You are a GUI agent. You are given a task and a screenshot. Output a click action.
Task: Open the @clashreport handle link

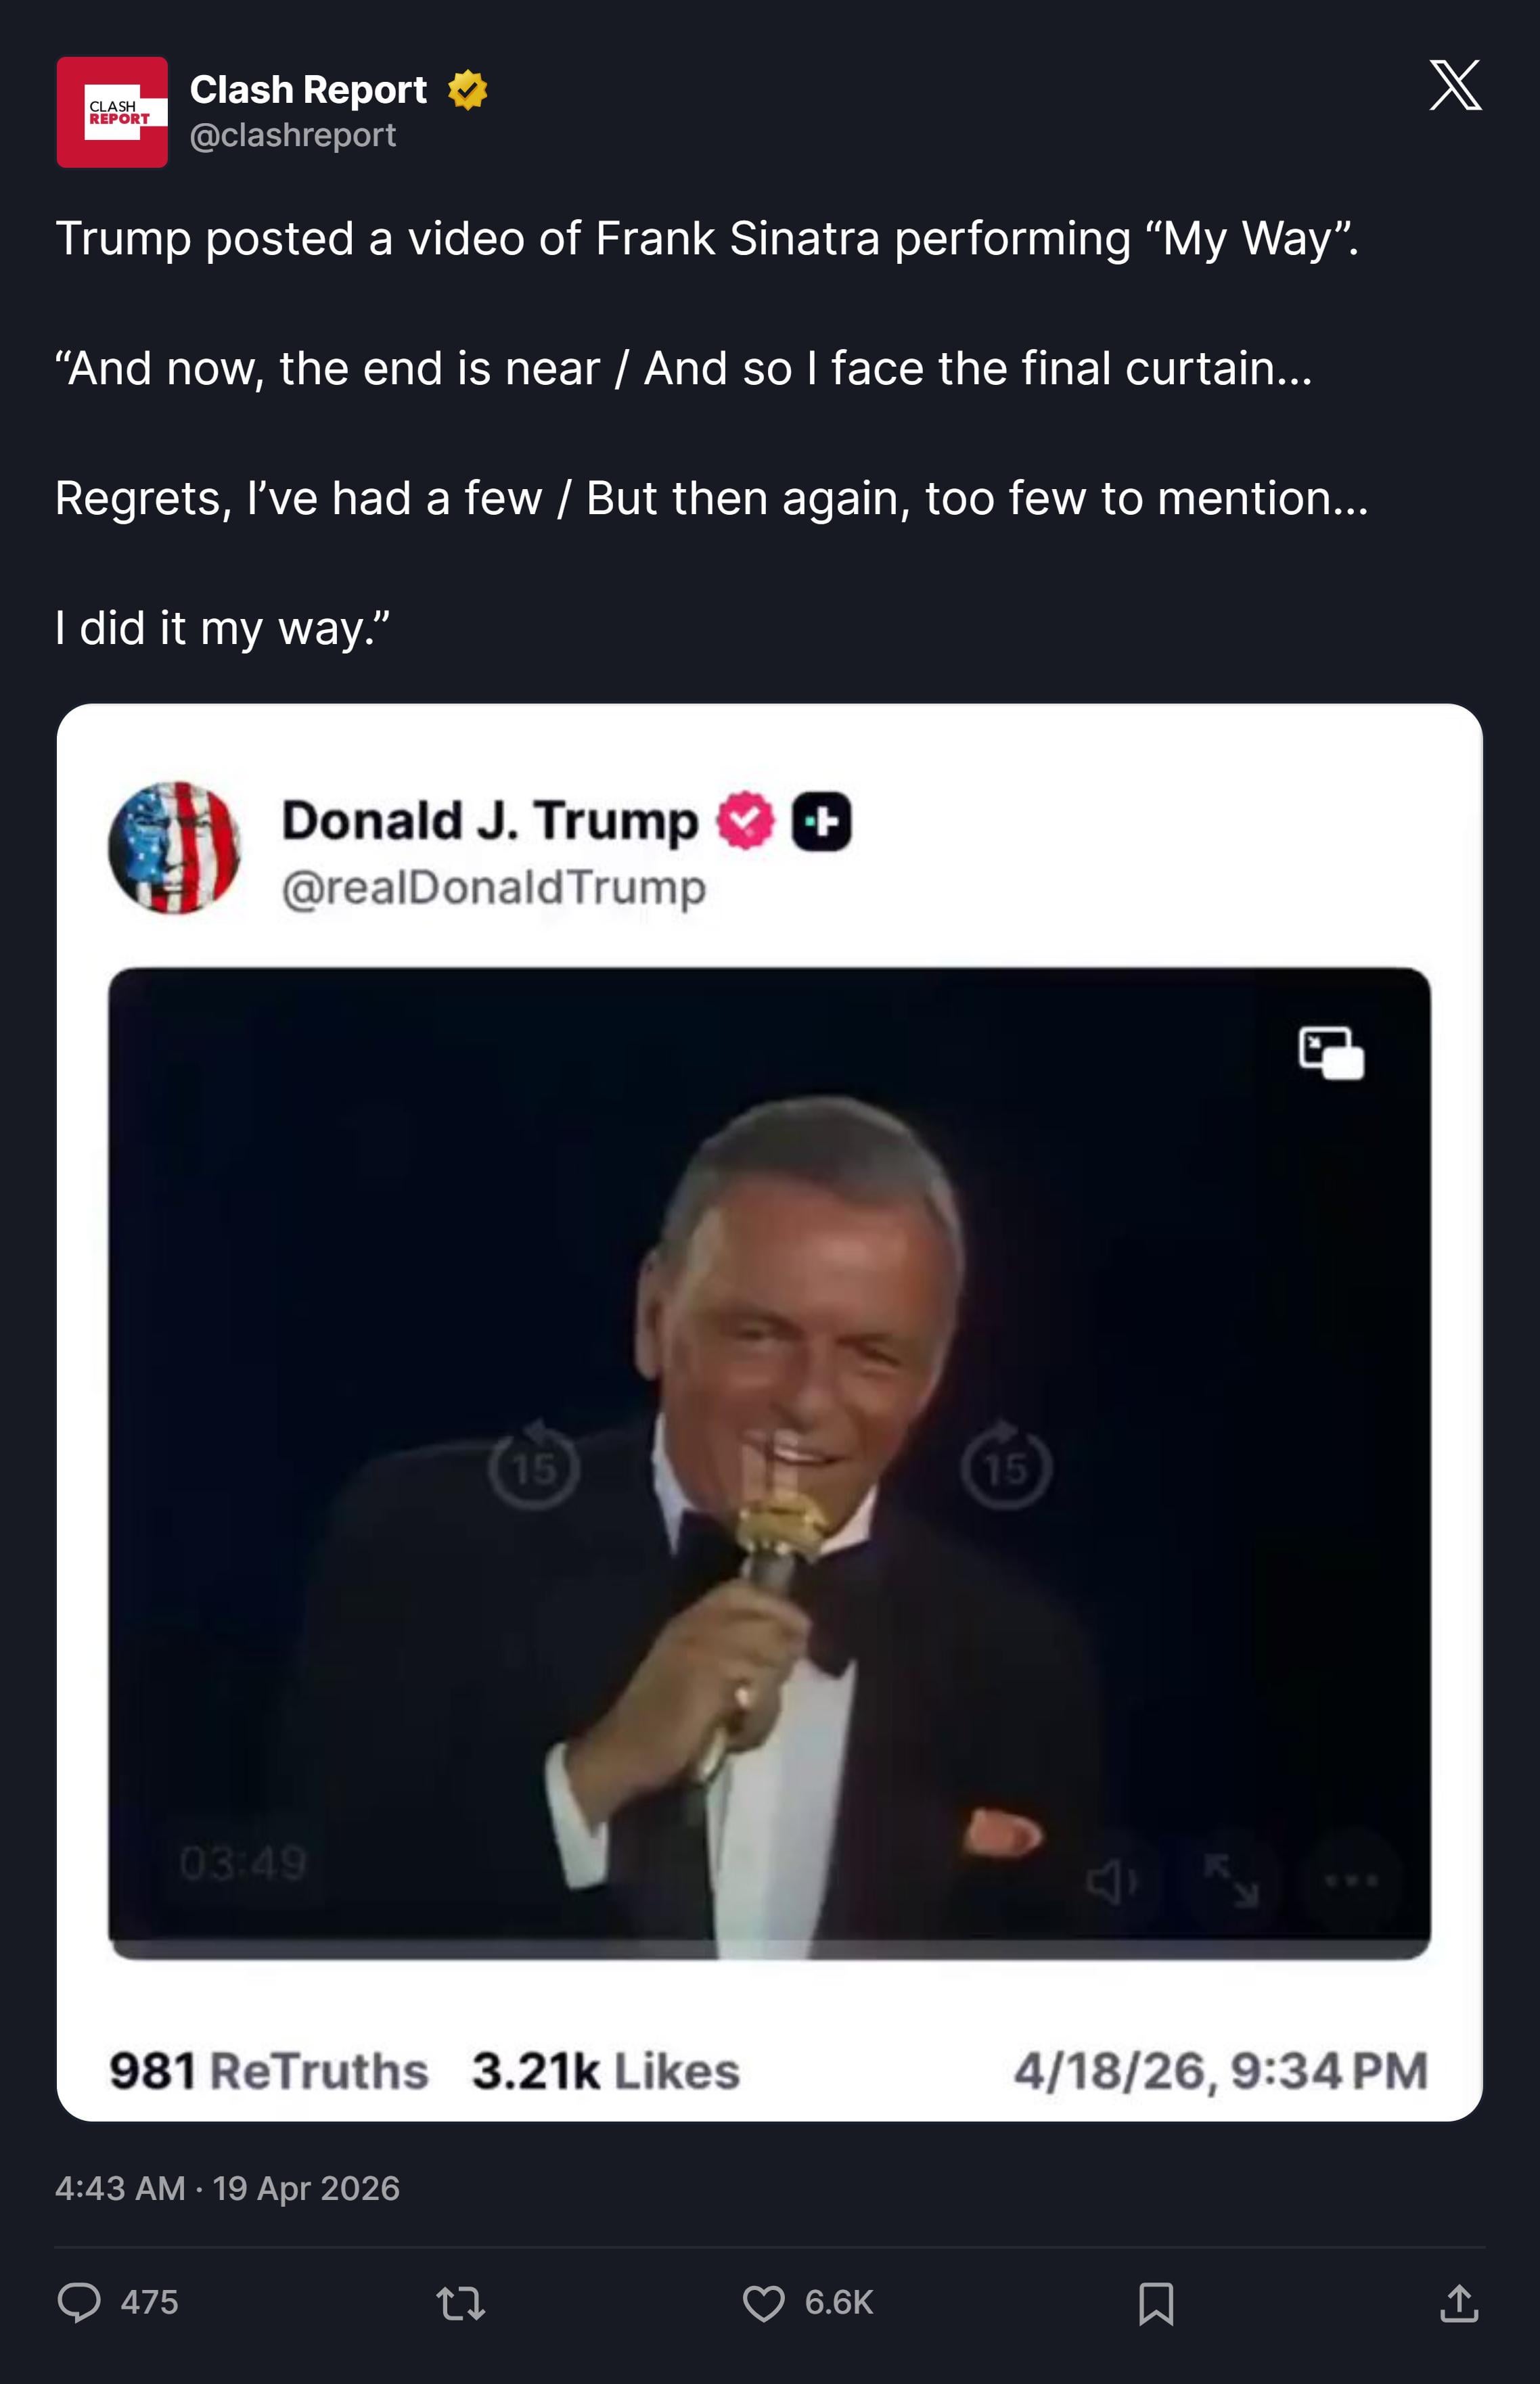[x=293, y=135]
